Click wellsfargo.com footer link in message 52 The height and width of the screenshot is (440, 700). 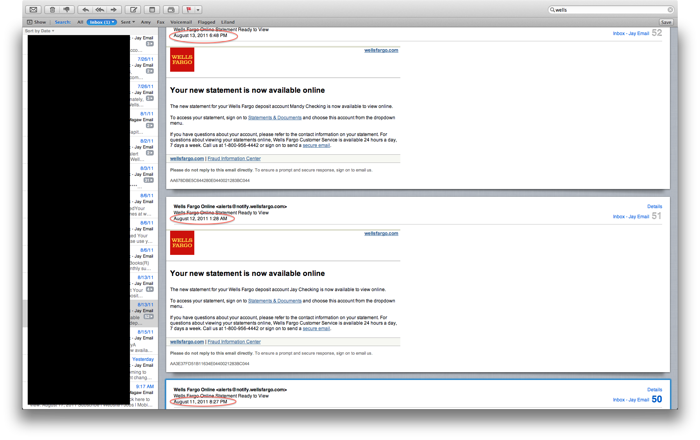(x=187, y=159)
